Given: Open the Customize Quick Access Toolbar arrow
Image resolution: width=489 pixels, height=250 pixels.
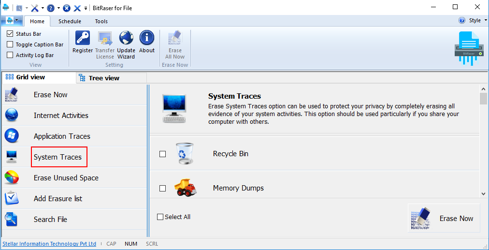Looking at the screenshot, I should [86, 8].
